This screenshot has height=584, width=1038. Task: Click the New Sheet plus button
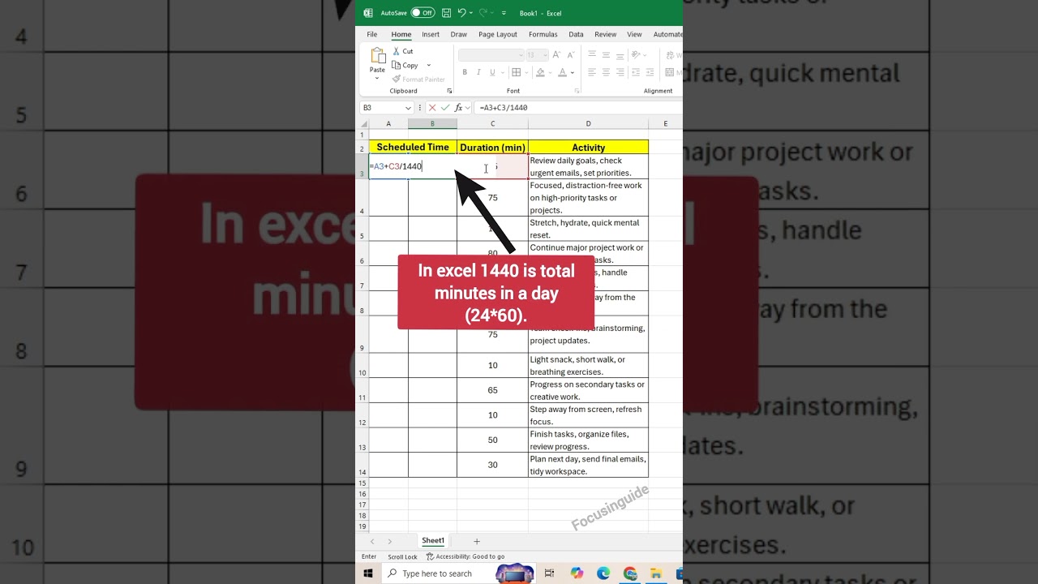(477, 542)
